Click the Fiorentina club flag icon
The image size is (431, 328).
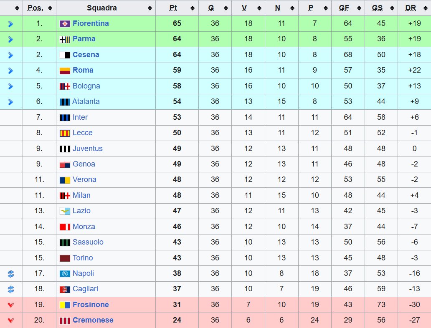point(65,24)
